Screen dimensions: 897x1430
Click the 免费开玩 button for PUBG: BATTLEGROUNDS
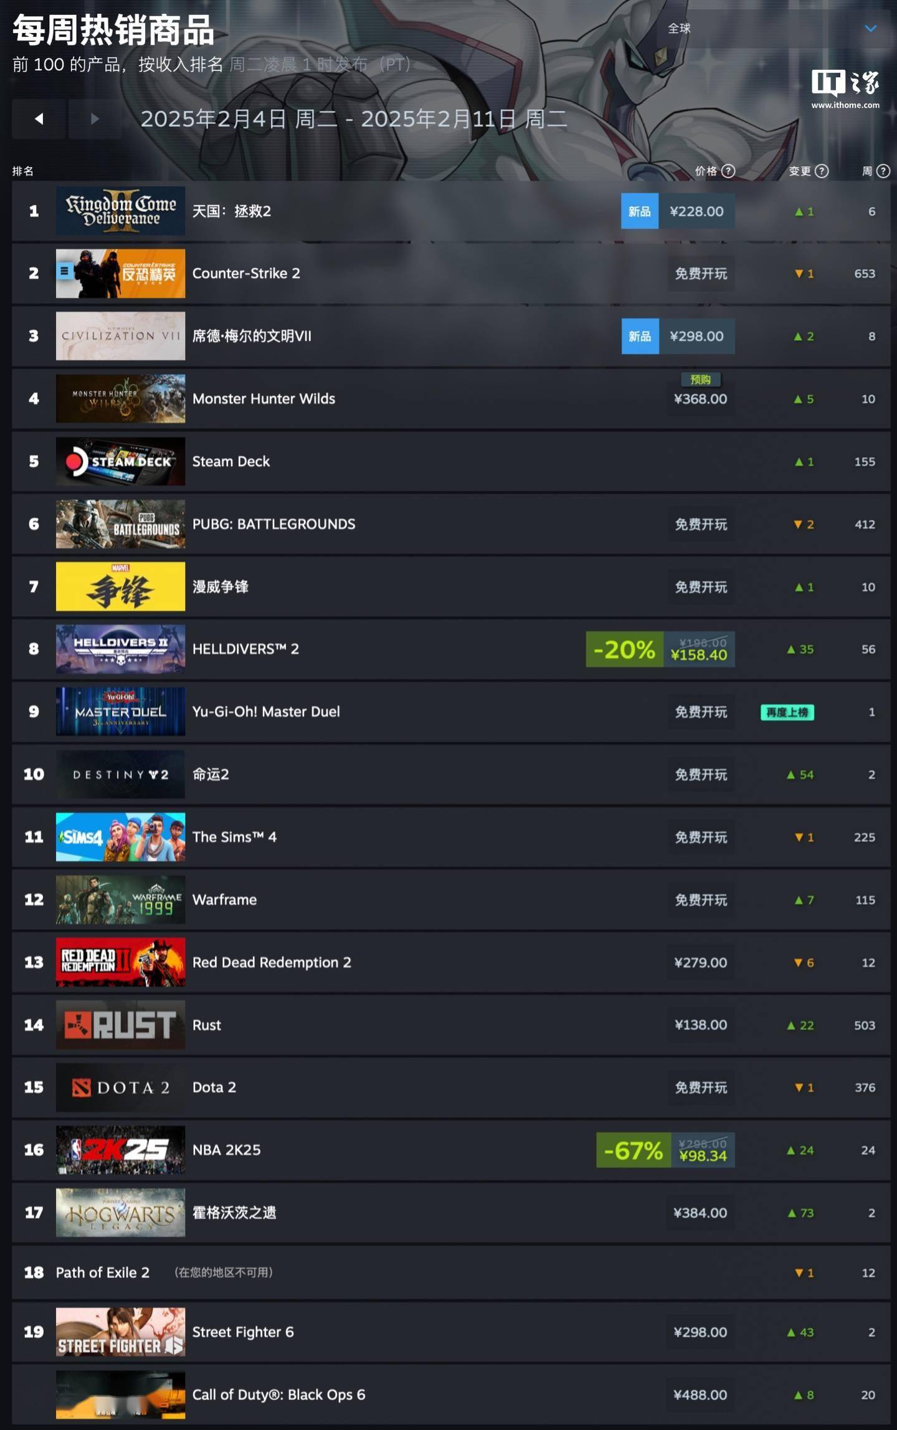pyautogui.click(x=701, y=524)
